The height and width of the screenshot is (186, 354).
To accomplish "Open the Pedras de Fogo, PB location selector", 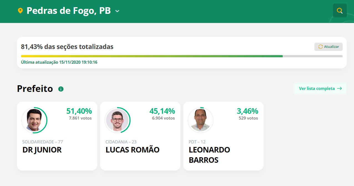I will click(x=69, y=11).
